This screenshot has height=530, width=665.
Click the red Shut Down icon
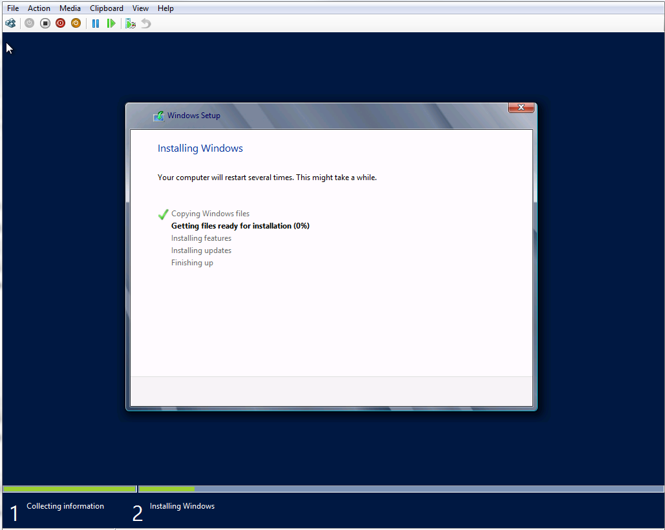pos(60,23)
